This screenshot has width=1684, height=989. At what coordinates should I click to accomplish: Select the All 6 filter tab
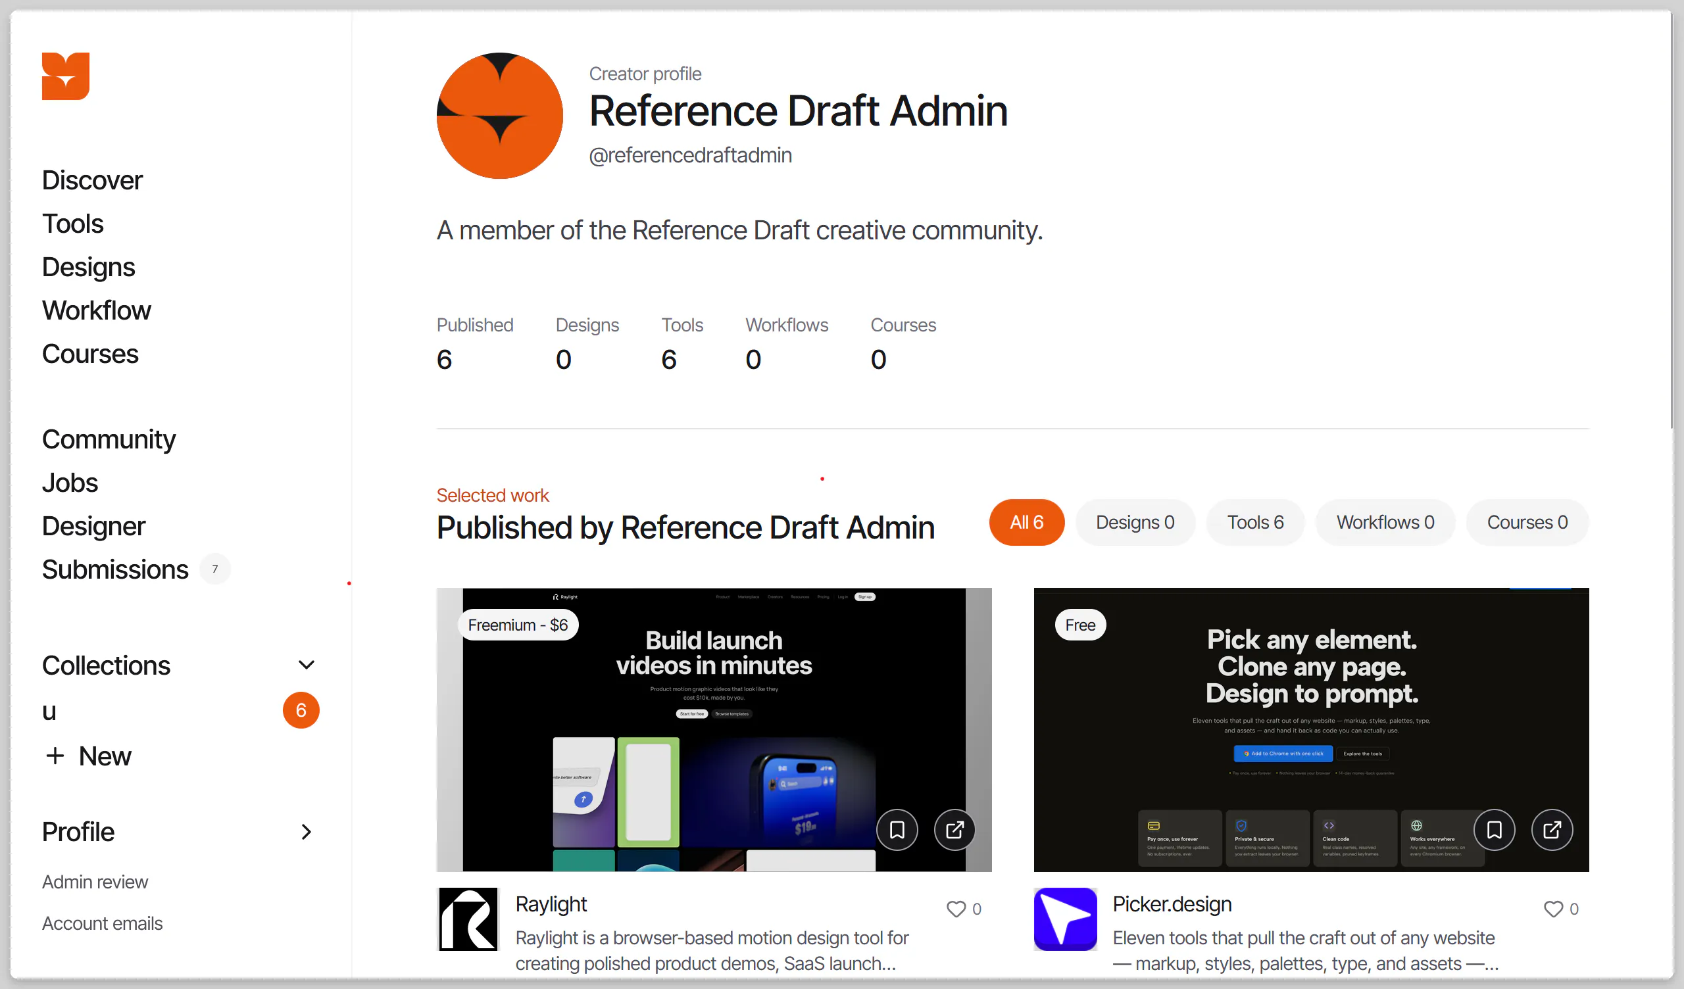(x=1026, y=522)
